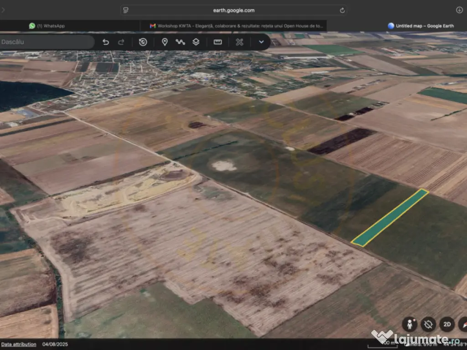
Task: Open the map layers icon
Action: click(x=196, y=42)
